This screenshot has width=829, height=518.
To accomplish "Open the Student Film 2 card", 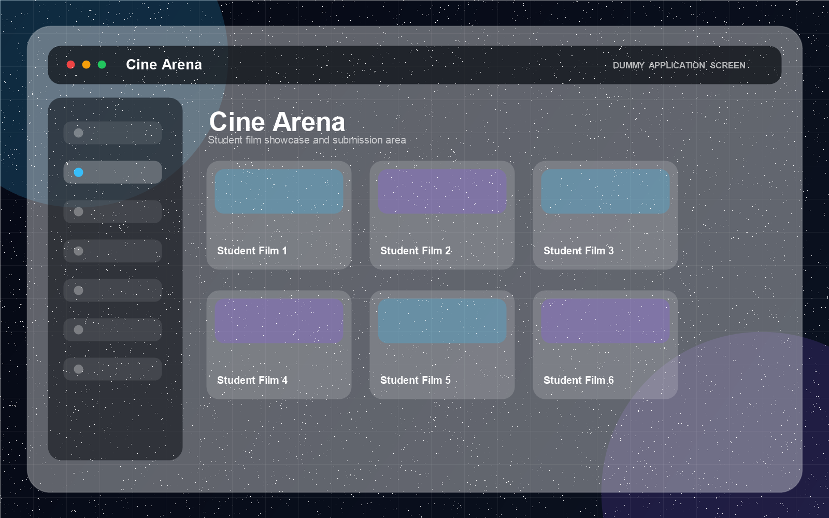I will click(x=442, y=215).
